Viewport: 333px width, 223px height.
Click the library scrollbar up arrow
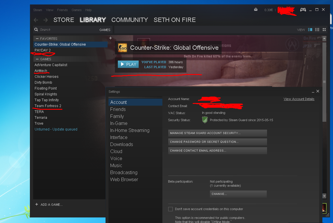(324, 39)
